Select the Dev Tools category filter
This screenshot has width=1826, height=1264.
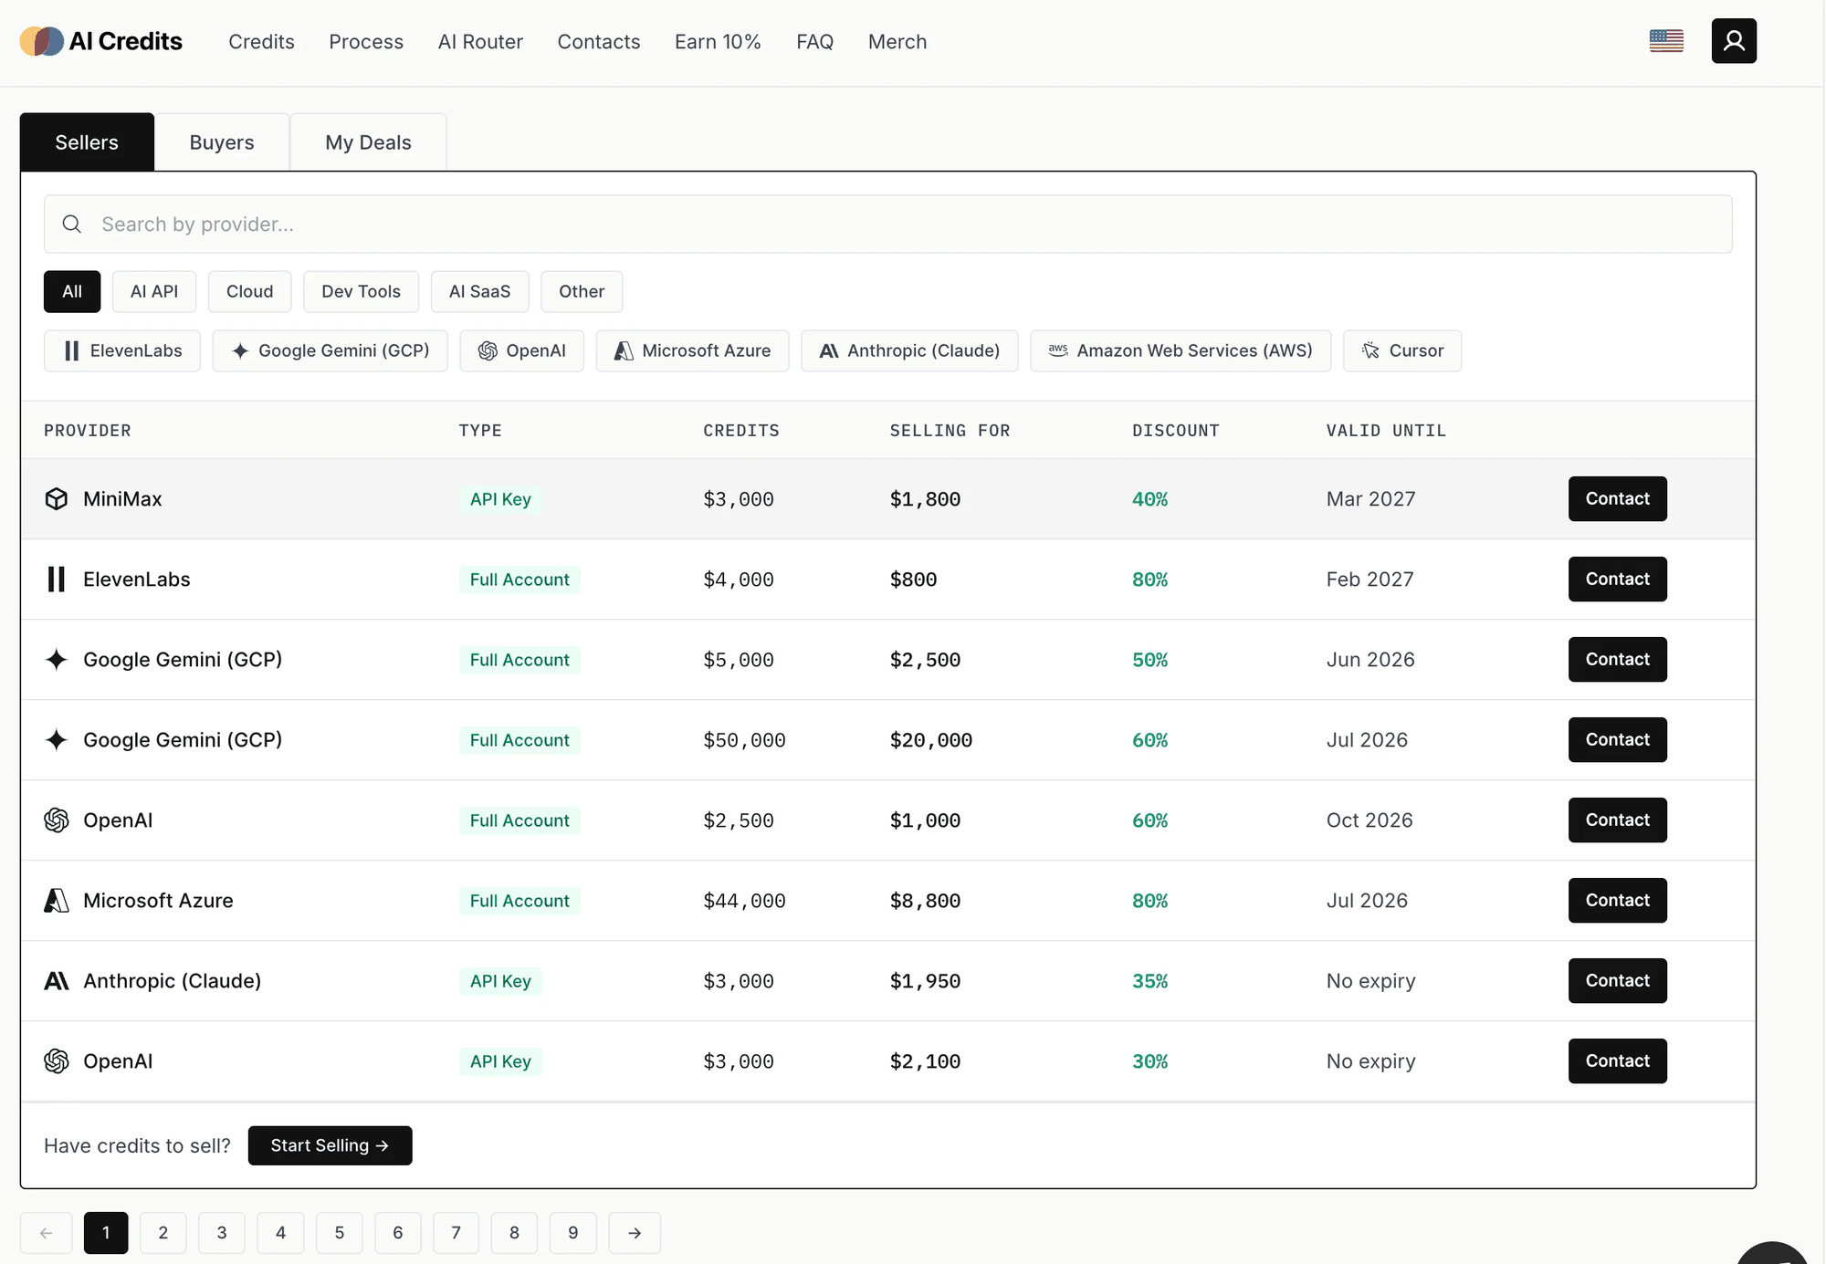tap(361, 292)
